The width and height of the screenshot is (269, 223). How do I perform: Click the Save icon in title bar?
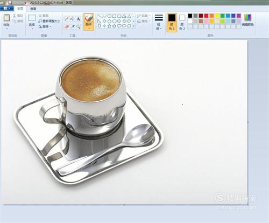(10, 3)
